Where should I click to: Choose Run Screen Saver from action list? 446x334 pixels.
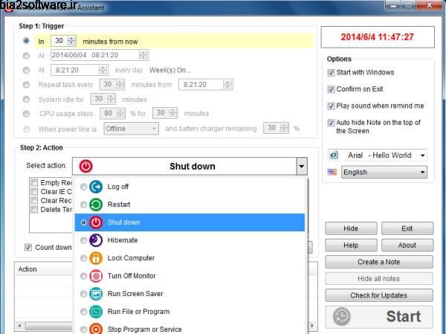(190, 294)
